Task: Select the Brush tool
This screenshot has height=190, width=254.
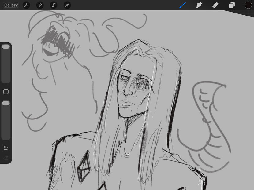Action: point(183,5)
